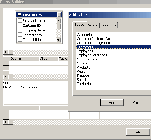Click the Column header in grid pane
Viewport: 151px width, 140px height.
point(24,59)
